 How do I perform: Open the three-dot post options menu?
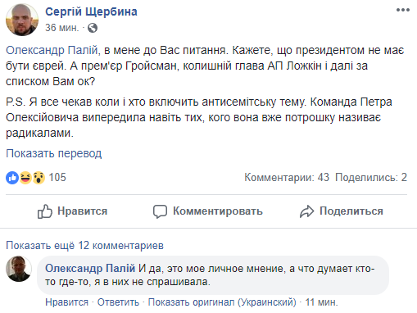(403, 10)
